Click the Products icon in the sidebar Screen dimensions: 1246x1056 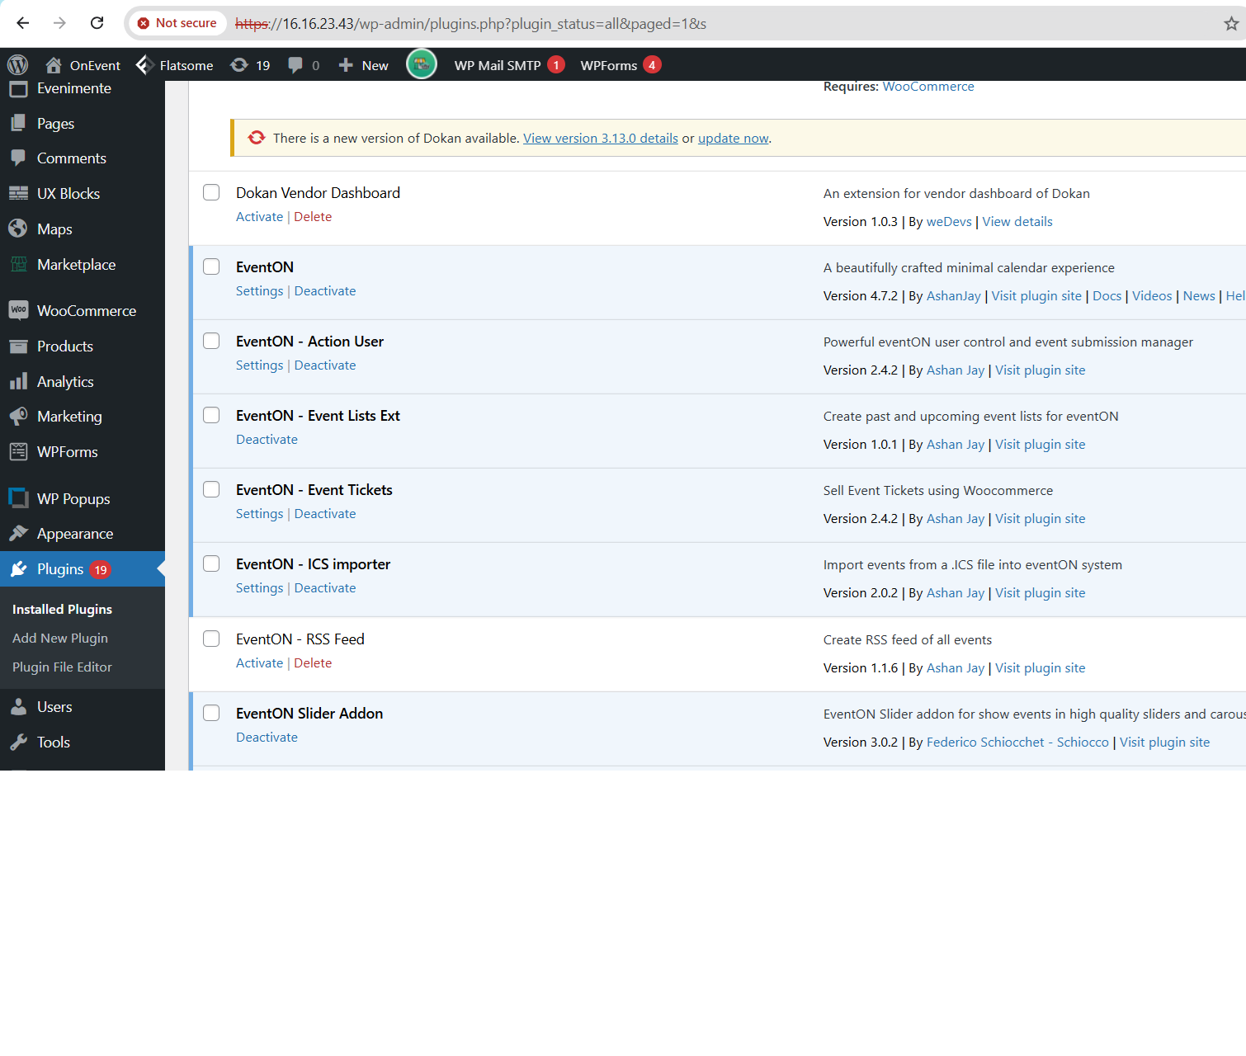(18, 346)
